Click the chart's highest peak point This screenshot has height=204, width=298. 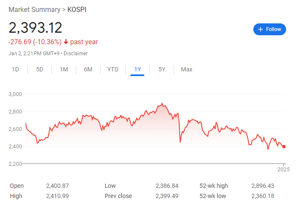[162, 103]
